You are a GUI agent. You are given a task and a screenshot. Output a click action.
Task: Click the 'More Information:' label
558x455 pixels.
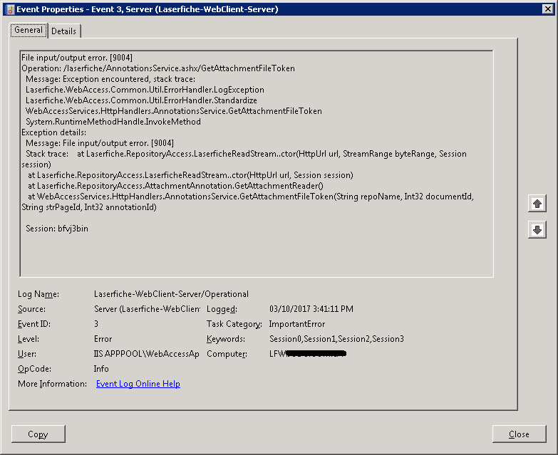click(52, 384)
